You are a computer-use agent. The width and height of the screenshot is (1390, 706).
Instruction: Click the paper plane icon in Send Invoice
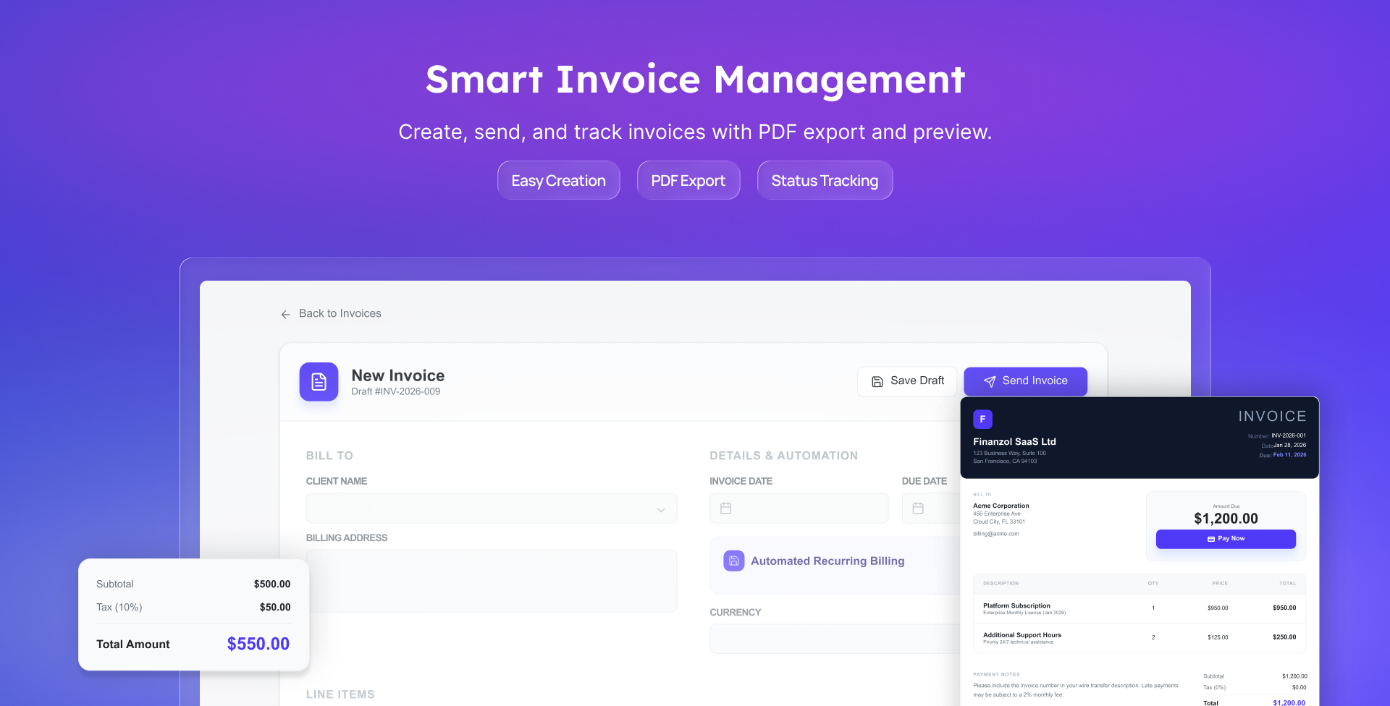pos(990,381)
